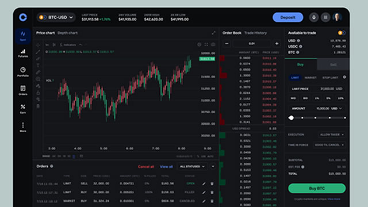Open the Orders sidebar section
Image resolution: width=368 pixels, height=207 pixels.
tap(23, 90)
